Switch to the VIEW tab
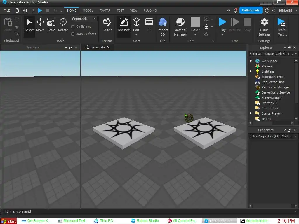This screenshot has width=299, height=224. point(134,10)
